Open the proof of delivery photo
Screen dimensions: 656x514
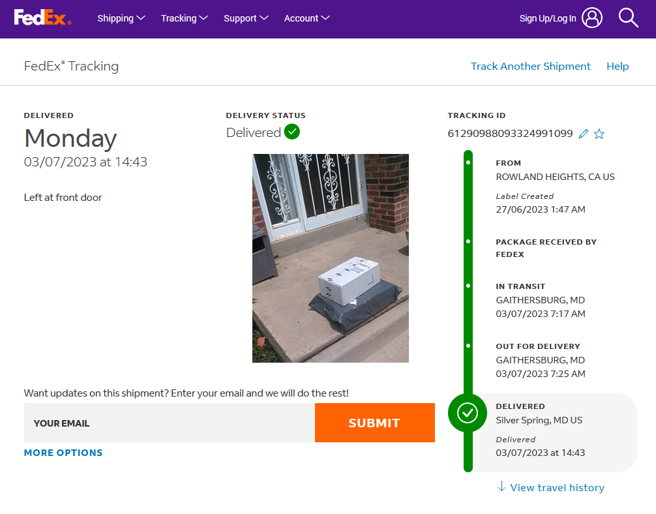331,258
